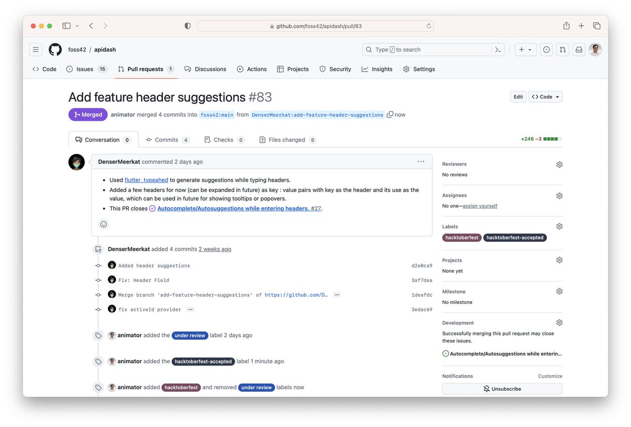Viewport: 631px width, 427px height.
Task: Open the repository Settings tab
Action: pos(419,69)
